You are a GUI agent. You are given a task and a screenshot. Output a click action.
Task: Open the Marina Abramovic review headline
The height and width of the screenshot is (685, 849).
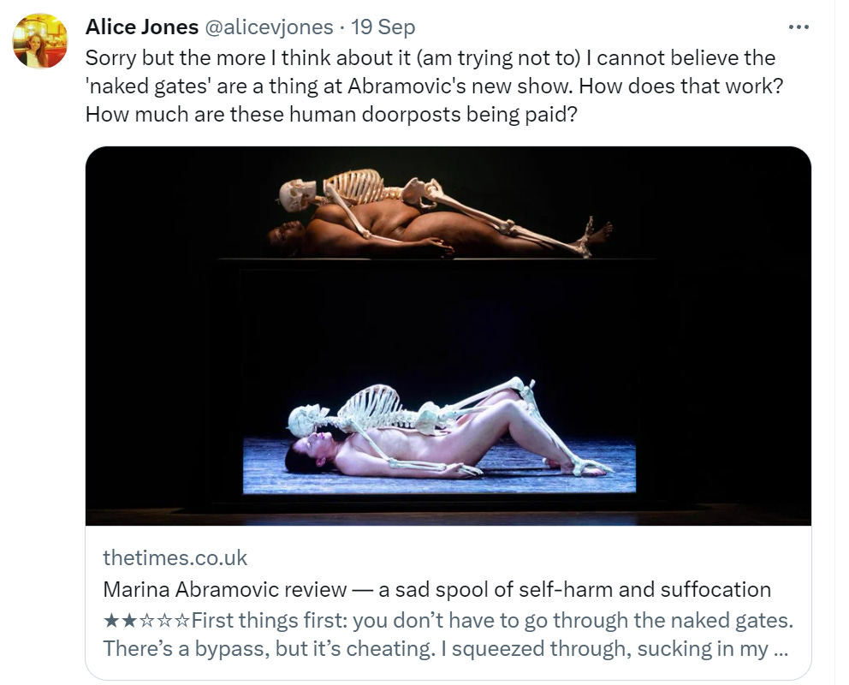[436, 589]
